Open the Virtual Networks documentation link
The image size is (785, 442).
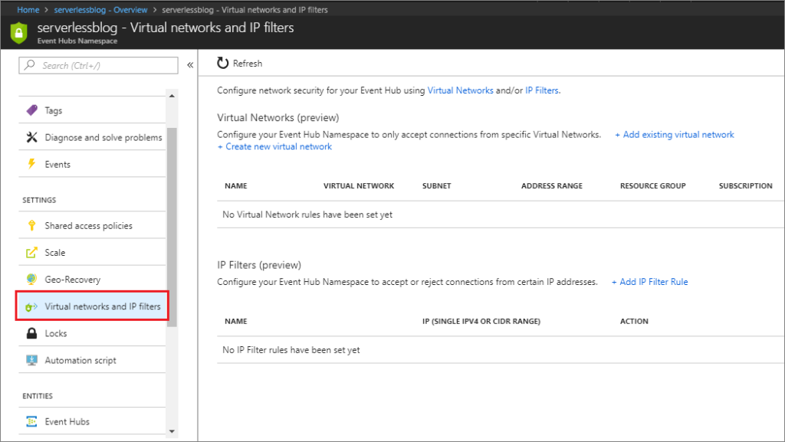coord(460,90)
